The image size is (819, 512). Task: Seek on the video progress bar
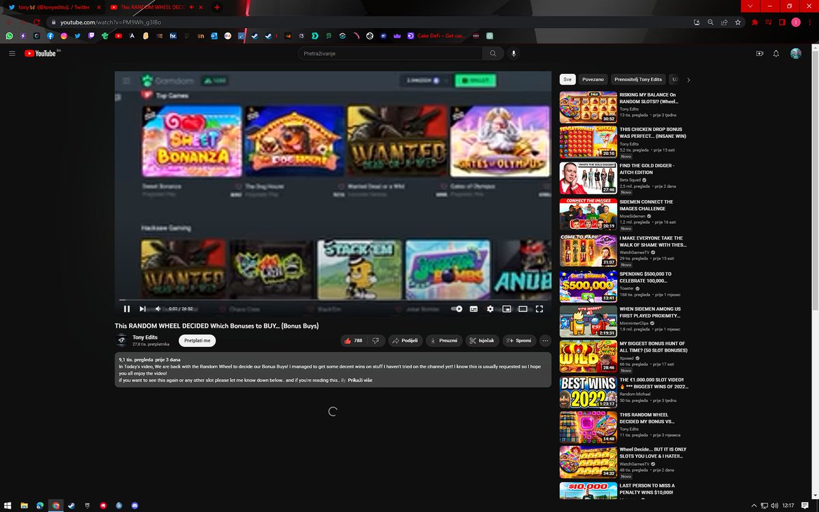(332, 300)
